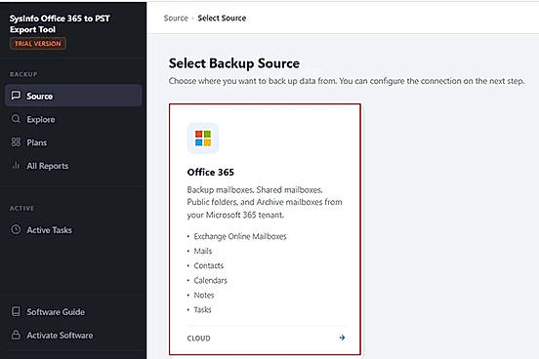This screenshot has height=359, width=539.
Task: Open the Software Guide link
Action: pyautogui.click(x=73, y=311)
